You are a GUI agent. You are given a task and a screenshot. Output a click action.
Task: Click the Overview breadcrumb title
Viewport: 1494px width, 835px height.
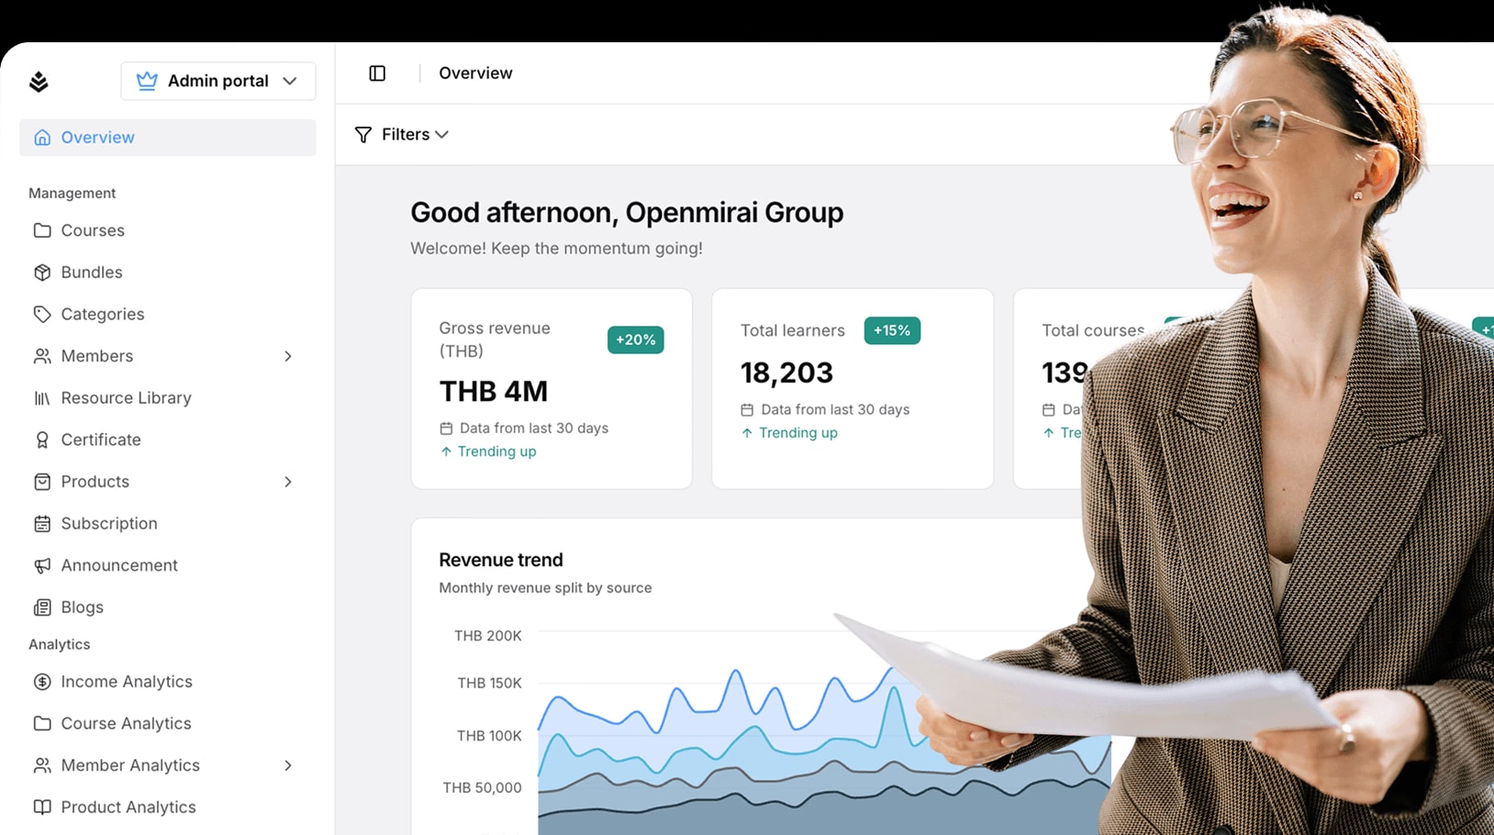pyautogui.click(x=475, y=73)
